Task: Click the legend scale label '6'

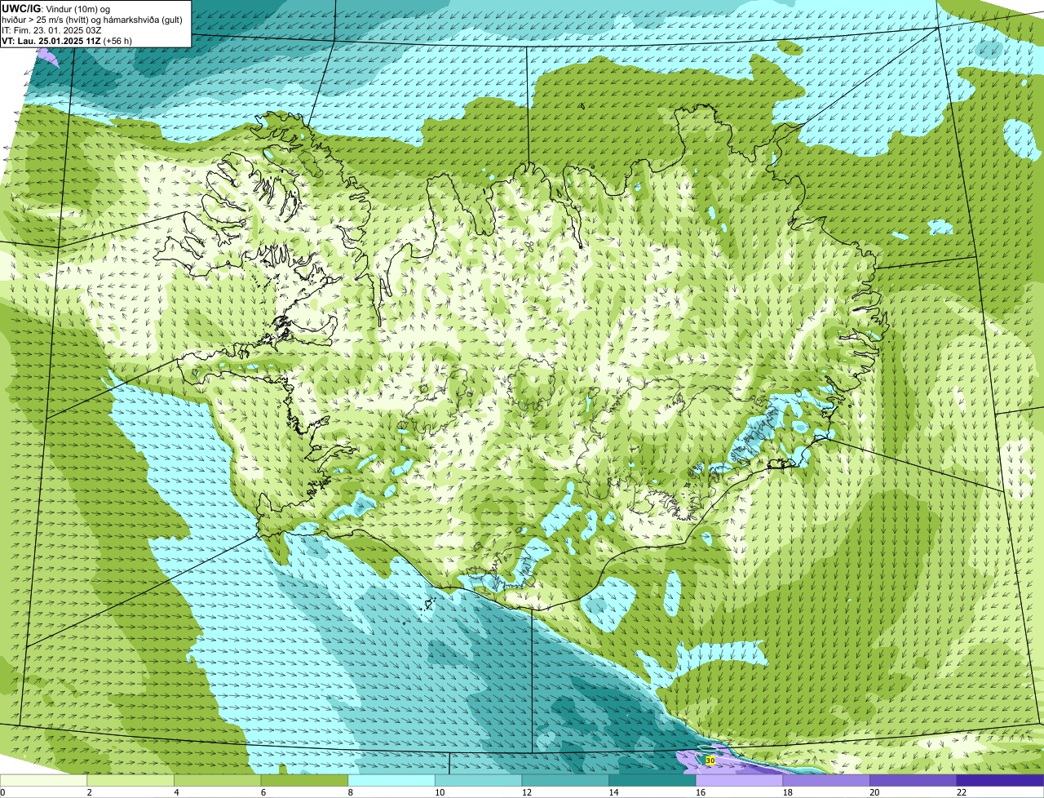Action: pyautogui.click(x=263, y=792)
